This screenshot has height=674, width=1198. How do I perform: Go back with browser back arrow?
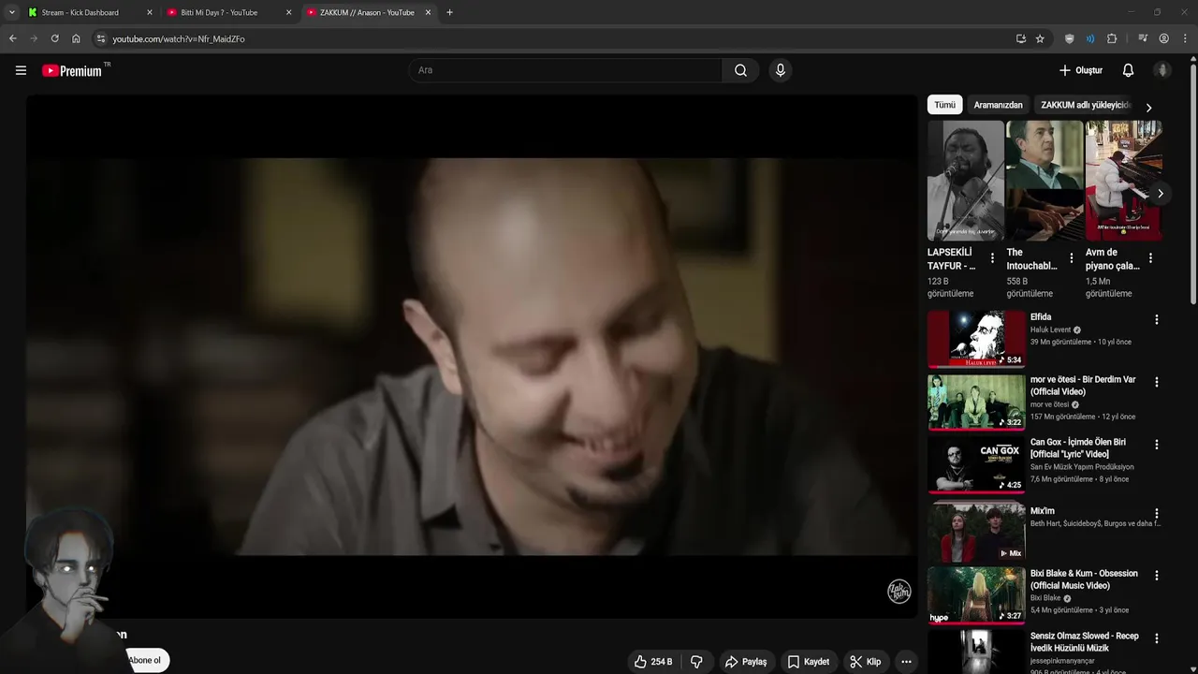coord(12,38)
